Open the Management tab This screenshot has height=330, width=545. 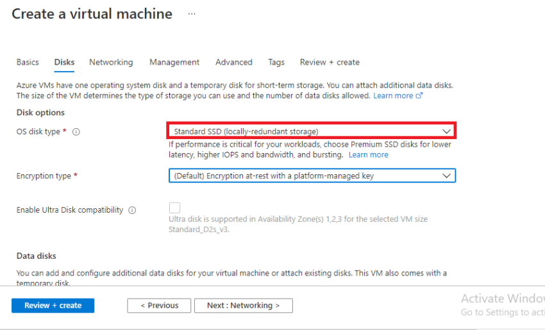click(x=174, y=62)
